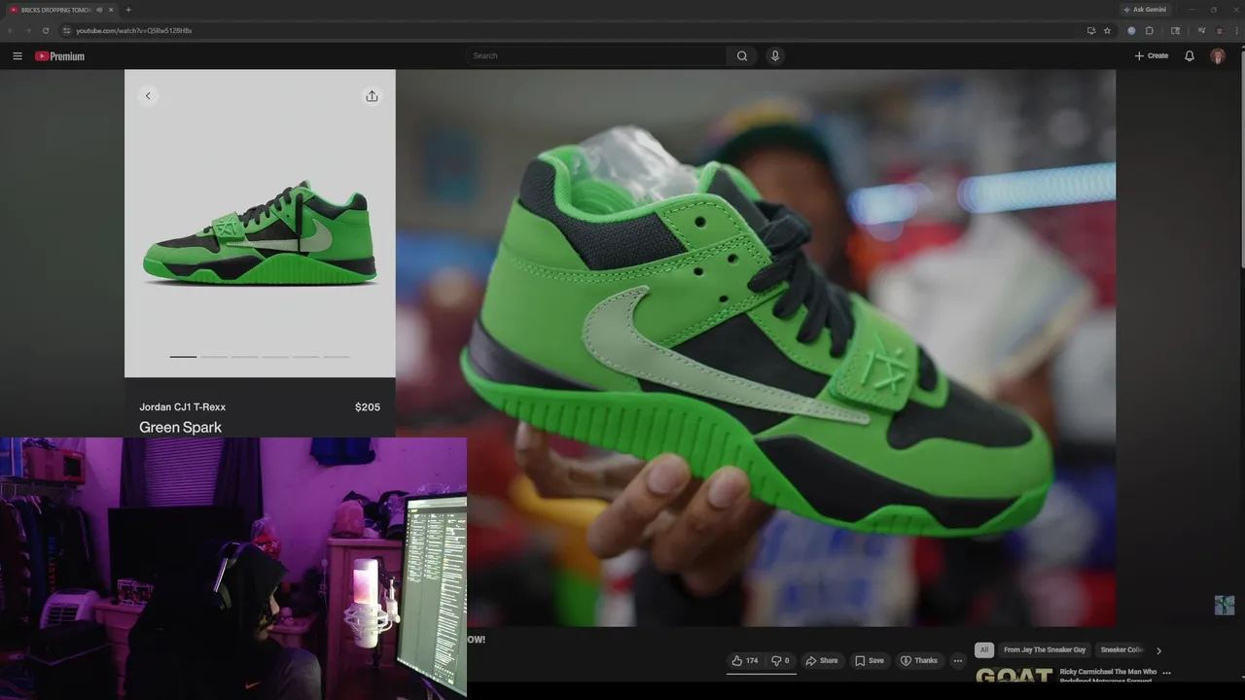The width and height of the screenshot is (1245, 700).
Task: Click the Create video button
Action: [1152, 56]
